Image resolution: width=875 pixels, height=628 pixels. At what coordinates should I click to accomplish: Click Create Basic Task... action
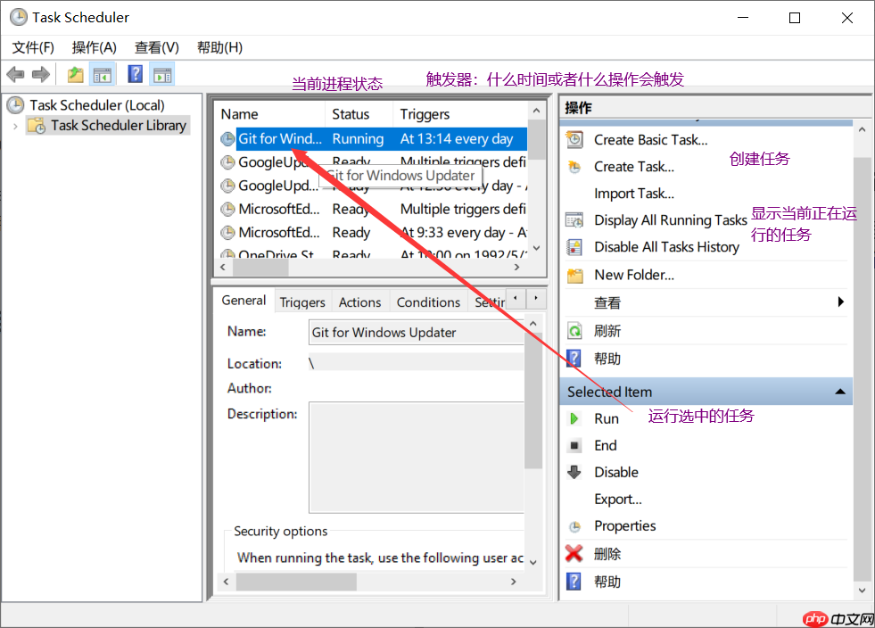point(650,139)
